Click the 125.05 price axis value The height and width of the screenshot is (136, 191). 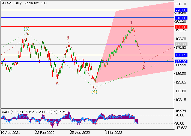click(x=181, y=82)
